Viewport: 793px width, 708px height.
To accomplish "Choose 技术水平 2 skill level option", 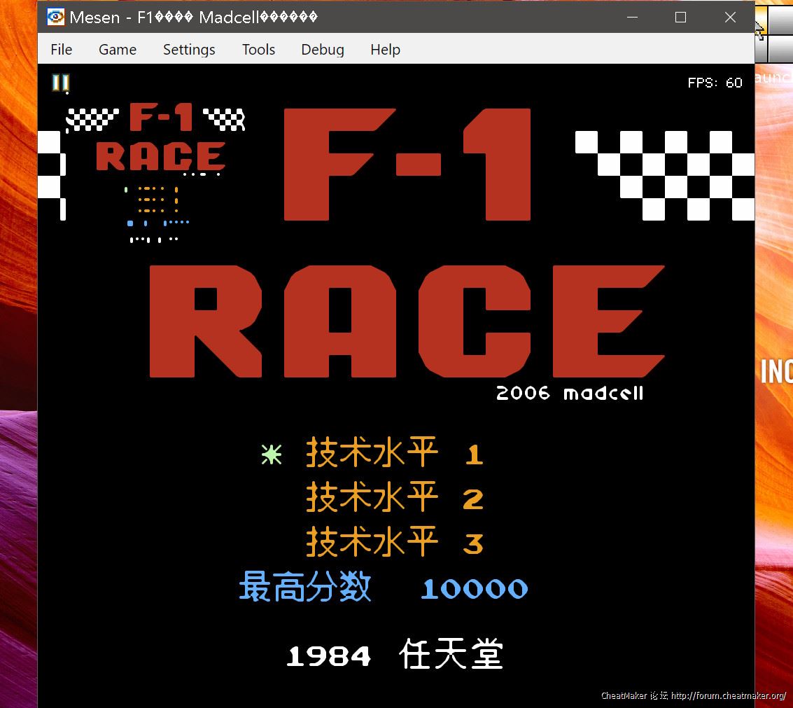I will point(394,499).
